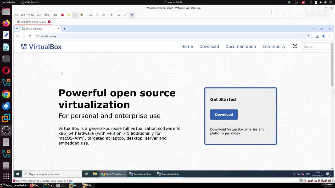Expand the Chrome tab search dropdown
Viewport: 335px width, 188px height.
point(17,29)
